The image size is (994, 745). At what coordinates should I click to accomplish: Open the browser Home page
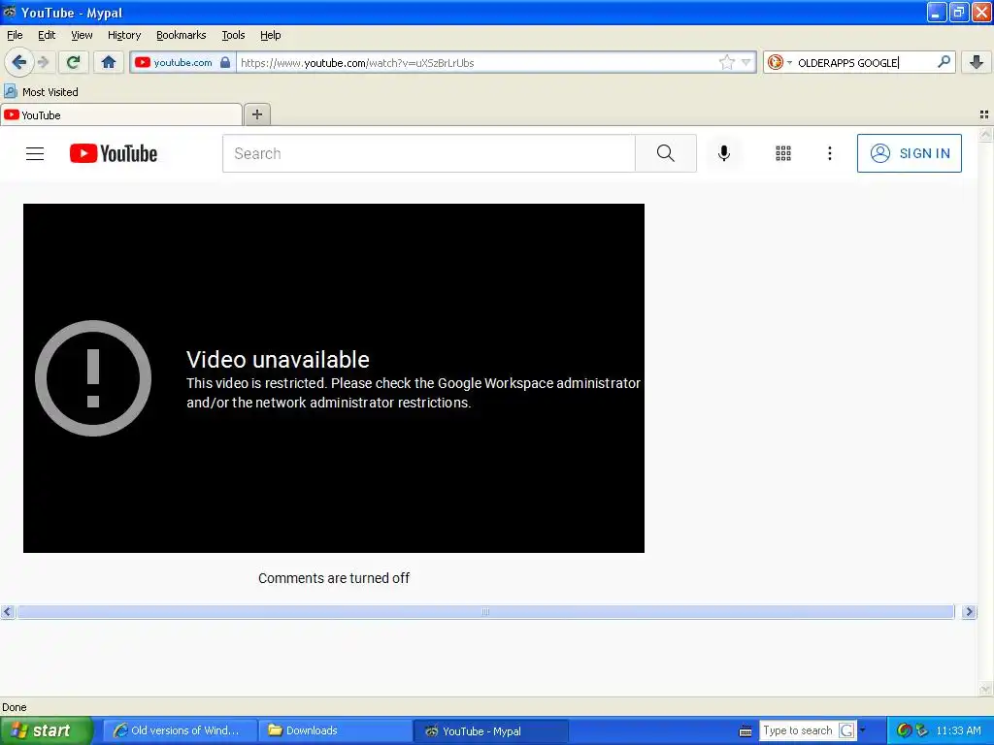pos(109,62)
